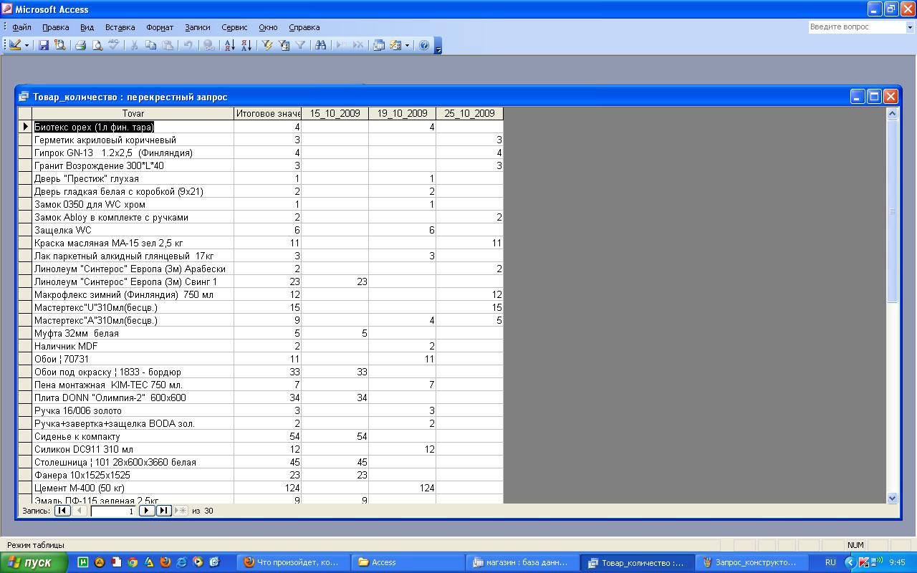The height and width of the screenshot is (573, 917).
Task: Apply filter by selection
Action: click(x=267, y=45)
